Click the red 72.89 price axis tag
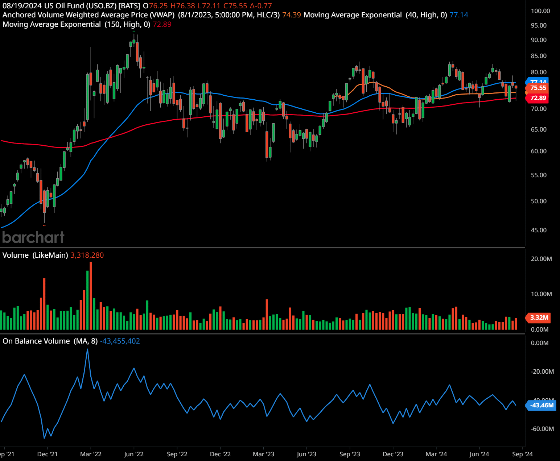 point(538,98)
